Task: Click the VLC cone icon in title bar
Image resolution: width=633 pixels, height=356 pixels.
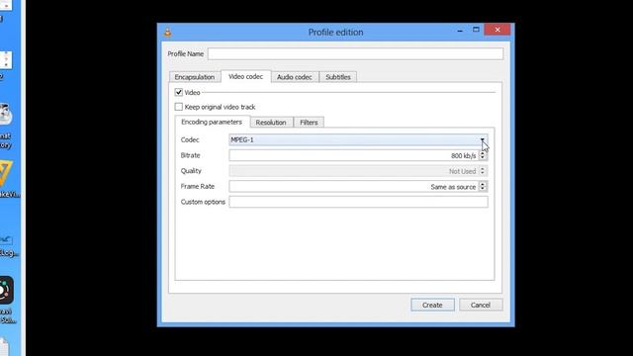Action: [167, 33]
